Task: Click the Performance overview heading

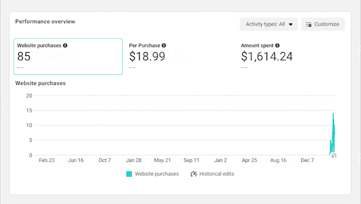Action: click(x=45, y=21)
